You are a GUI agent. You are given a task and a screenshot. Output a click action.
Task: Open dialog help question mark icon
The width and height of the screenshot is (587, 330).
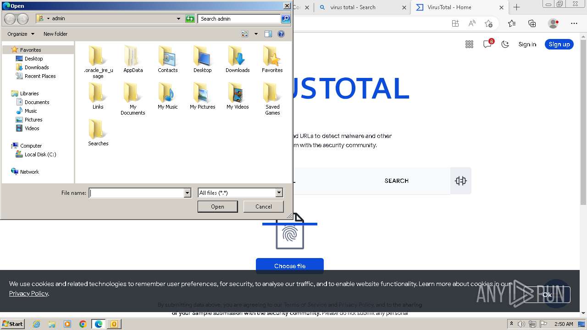(x=281, y=34)
